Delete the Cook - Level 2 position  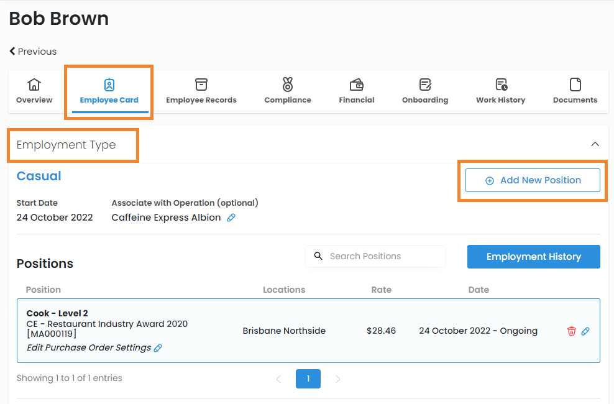pyautogui.click(x=572, y=331)
